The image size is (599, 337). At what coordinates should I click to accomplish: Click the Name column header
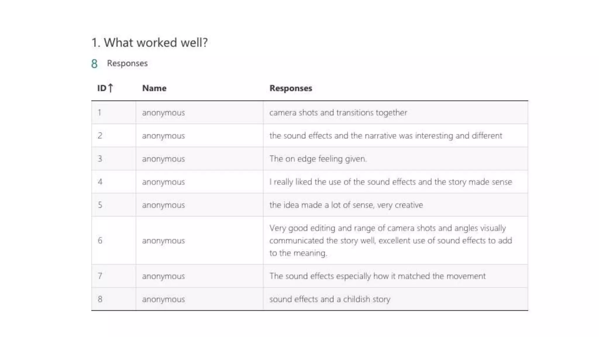154,88
